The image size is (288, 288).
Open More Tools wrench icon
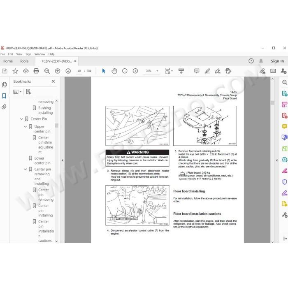click(285, 215)
